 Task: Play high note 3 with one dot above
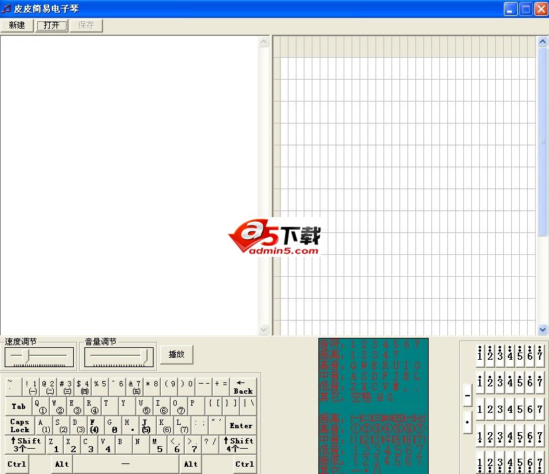click(x=500, y=382)
